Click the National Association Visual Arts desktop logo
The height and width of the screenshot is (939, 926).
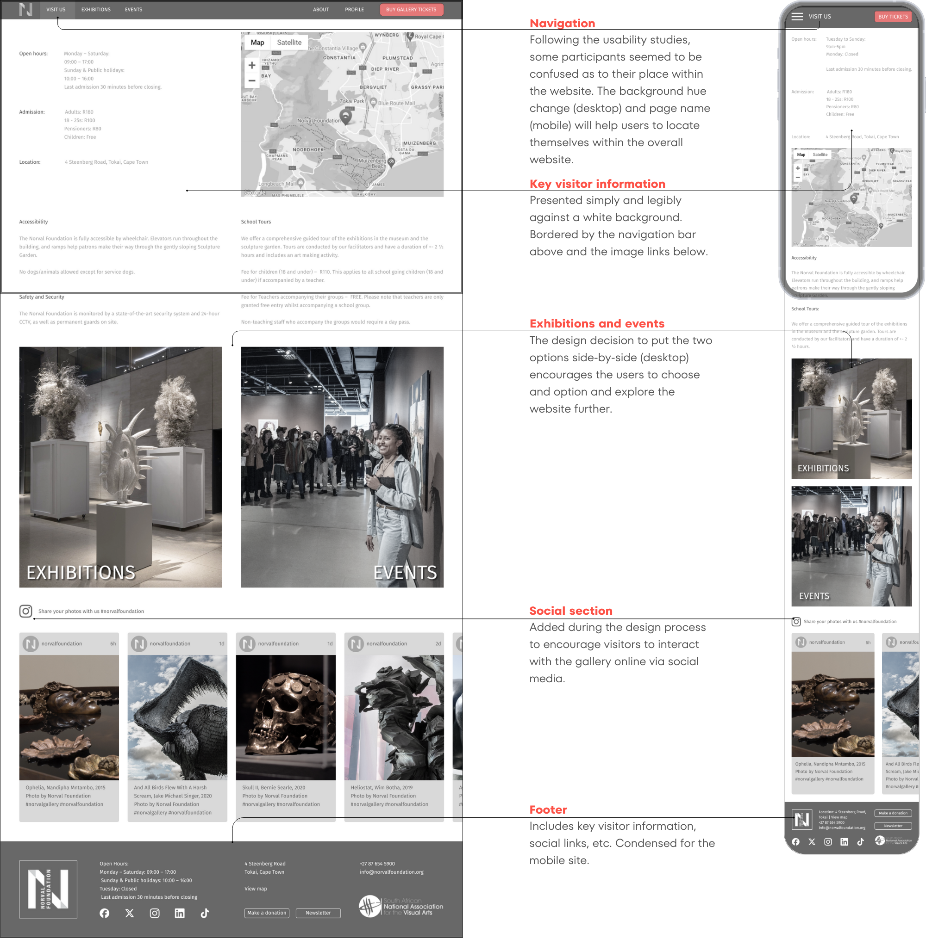click(x=401, y=907)
